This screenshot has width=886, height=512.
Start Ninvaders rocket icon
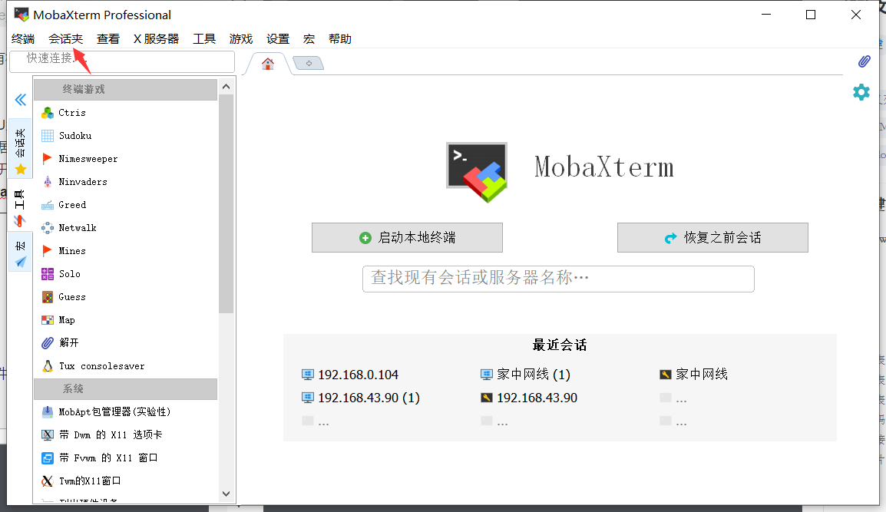(x=48, y=182)
